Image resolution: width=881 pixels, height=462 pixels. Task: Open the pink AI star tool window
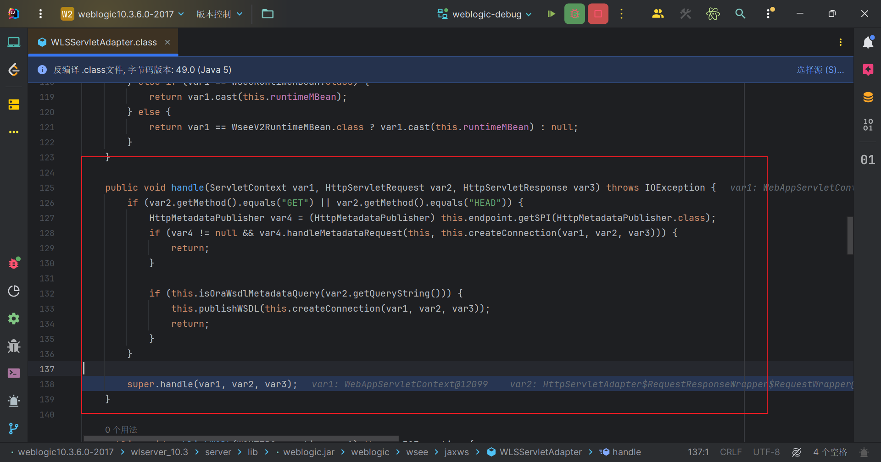click(868, 70)
